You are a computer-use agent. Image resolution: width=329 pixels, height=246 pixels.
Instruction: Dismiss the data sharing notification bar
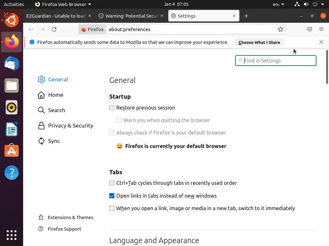click(x=321, y=42)
